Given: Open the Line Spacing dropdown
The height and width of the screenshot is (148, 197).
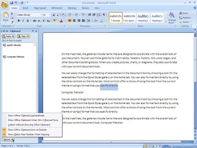Looking at the screenshot, I should (89, 21).
